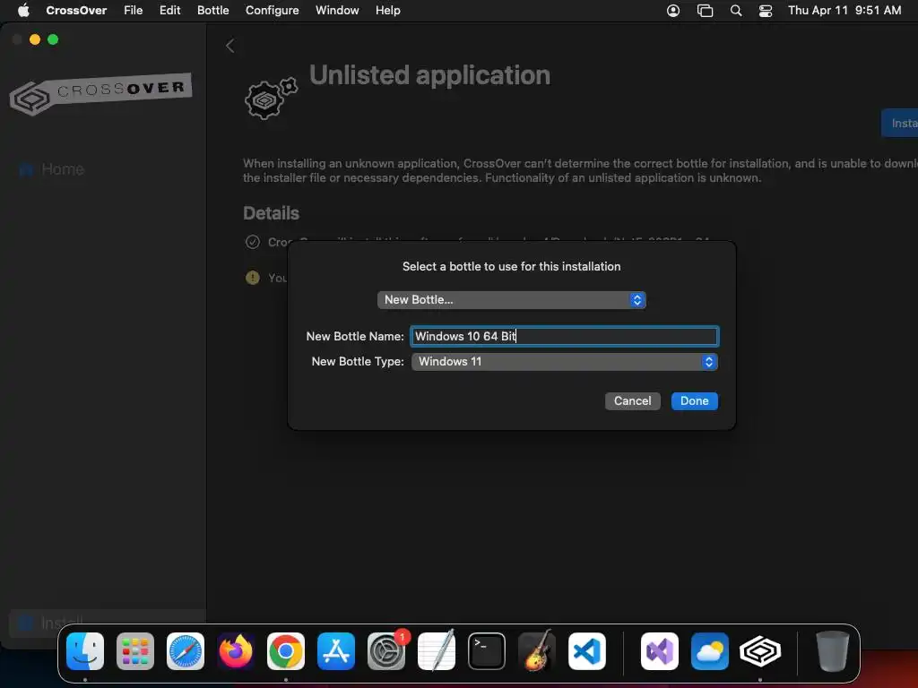Click the dialog prompt 'Select a bottle to use'

(x=511, y=266)
